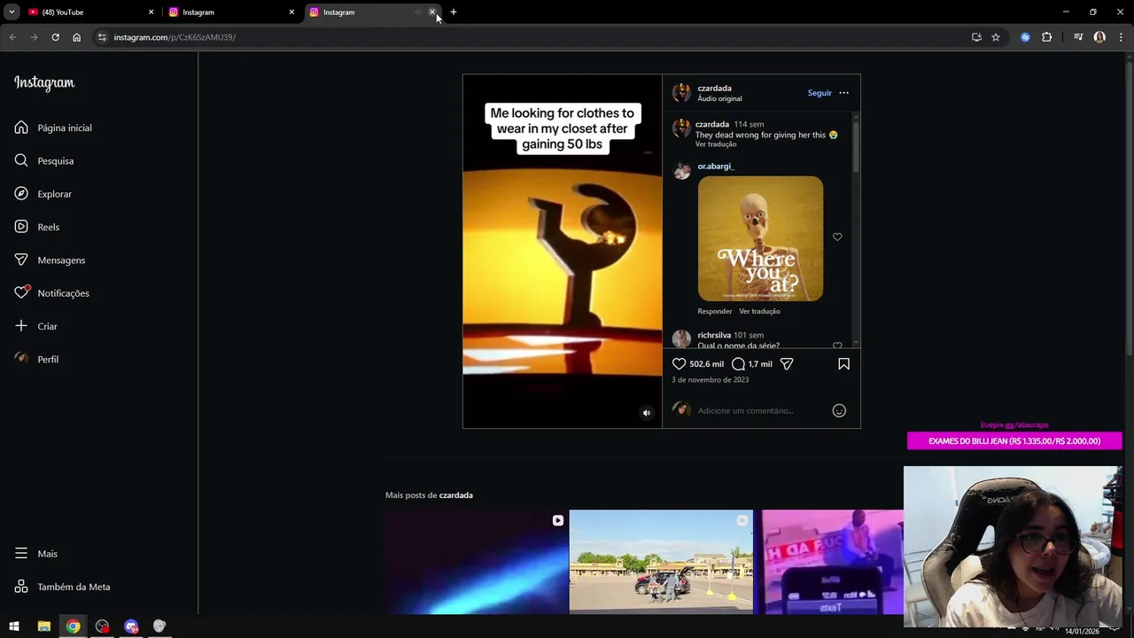Click the address bar URL
Image resolution: width=1134 pixels, height=638 pixels.
tap(175, 37)
